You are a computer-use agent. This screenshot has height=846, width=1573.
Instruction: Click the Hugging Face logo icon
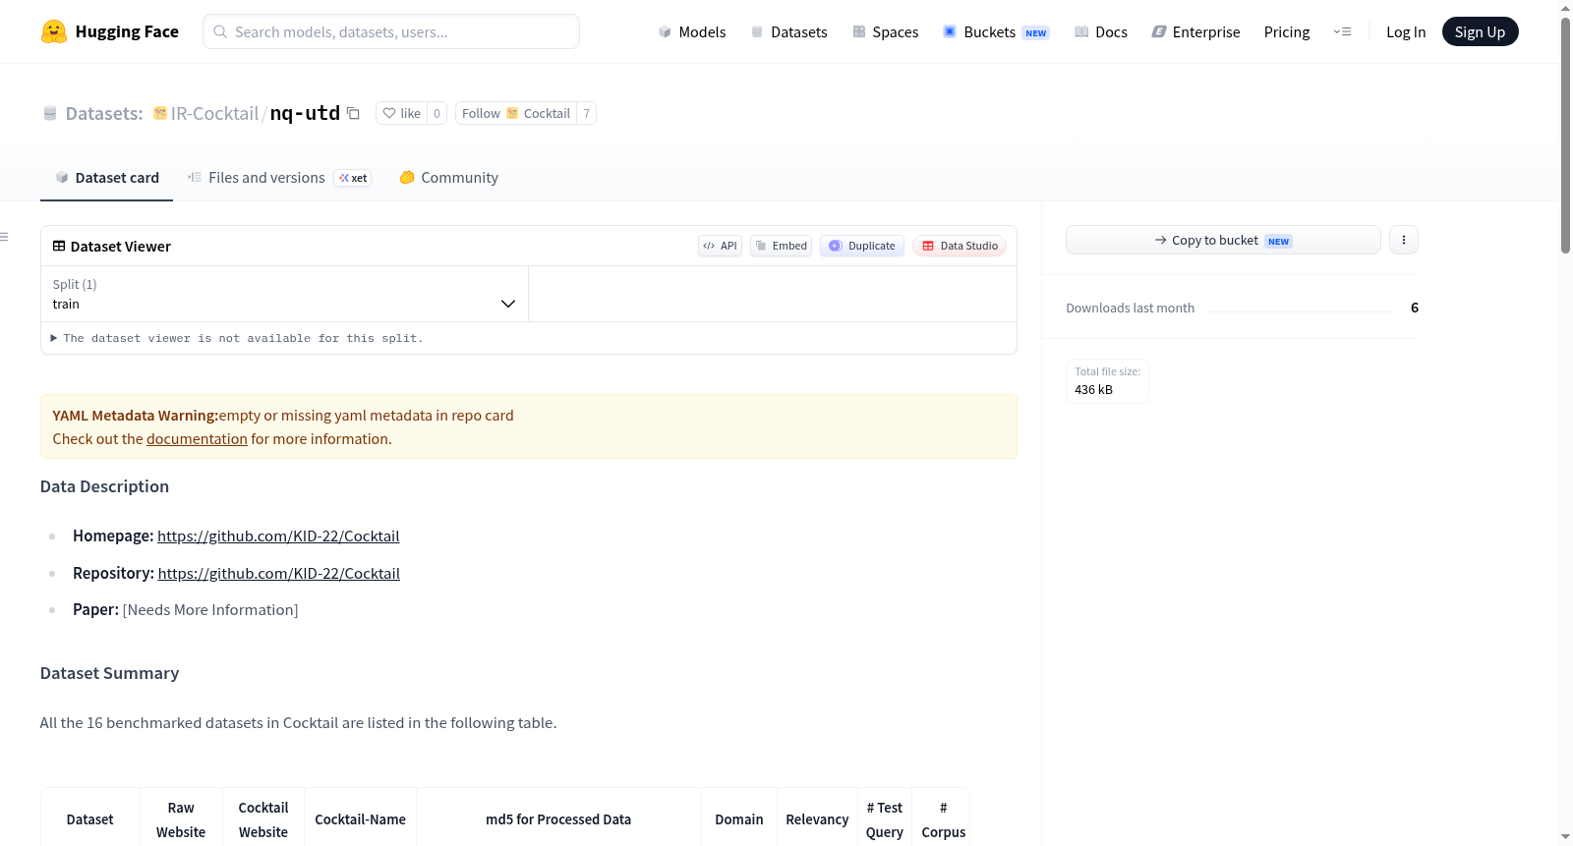pos(54,31)
